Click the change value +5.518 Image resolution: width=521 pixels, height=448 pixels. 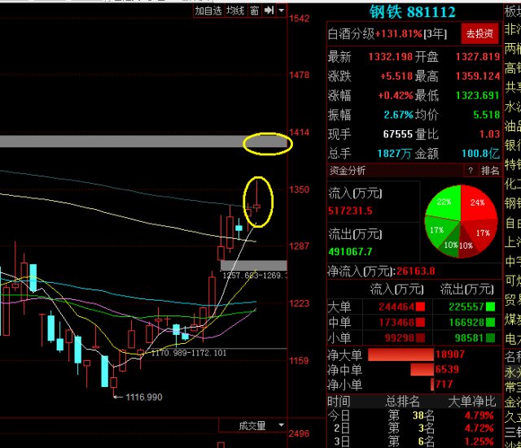396,76
